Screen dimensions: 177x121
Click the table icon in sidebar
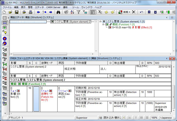point(5,88)
